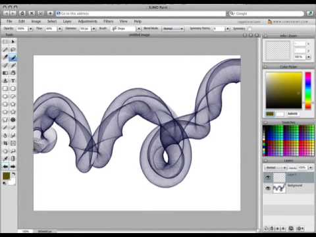Select the Line tool

(x=5, y=128)
